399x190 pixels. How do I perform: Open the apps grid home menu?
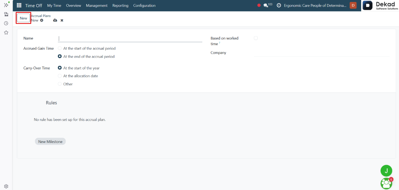point(19,5)
